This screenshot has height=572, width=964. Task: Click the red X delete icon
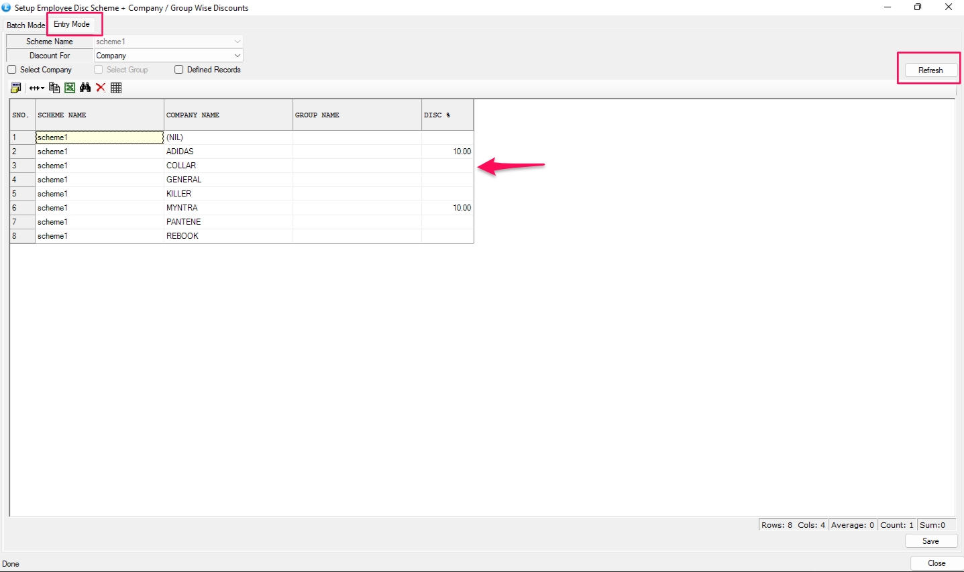[101, 88]
